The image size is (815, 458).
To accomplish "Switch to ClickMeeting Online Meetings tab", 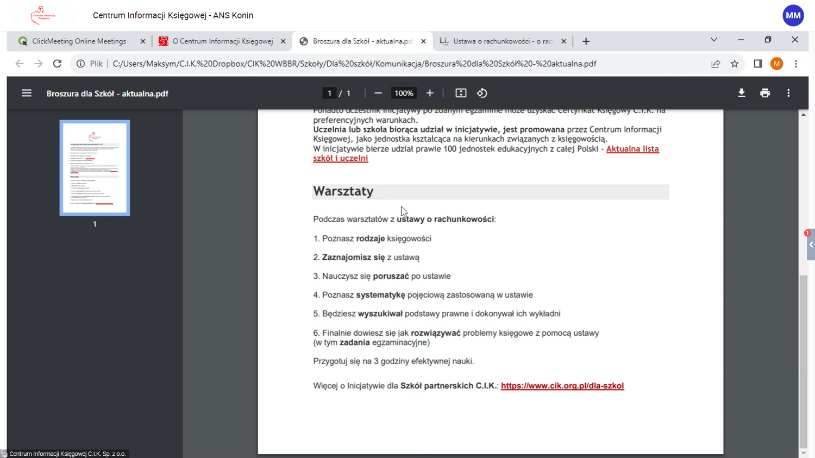I will click(x=79, y=41).
